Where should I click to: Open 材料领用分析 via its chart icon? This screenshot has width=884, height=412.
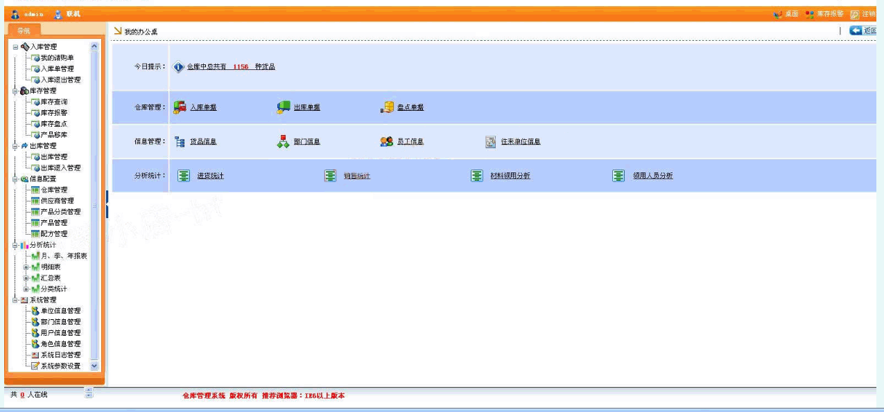coord(476,175)
